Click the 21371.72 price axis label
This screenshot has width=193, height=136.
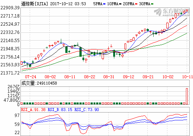pos(10,73)
